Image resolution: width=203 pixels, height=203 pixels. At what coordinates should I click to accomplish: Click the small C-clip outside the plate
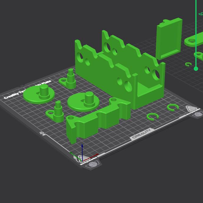[188, 64]
